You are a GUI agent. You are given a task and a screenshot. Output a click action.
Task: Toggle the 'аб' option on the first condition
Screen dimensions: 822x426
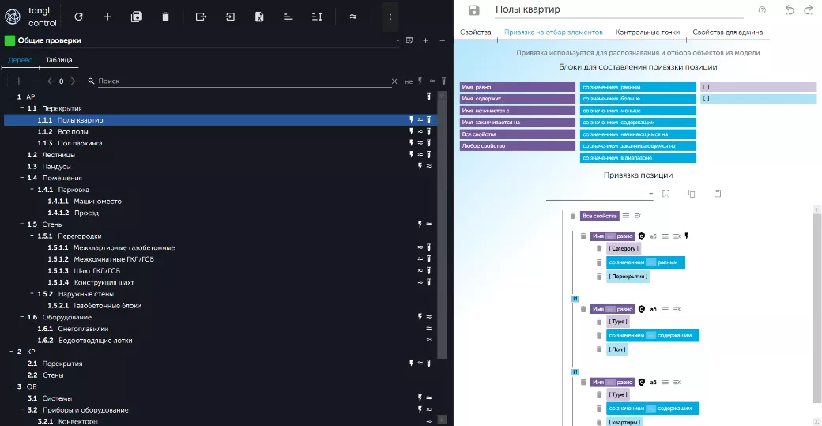point(654,236)
